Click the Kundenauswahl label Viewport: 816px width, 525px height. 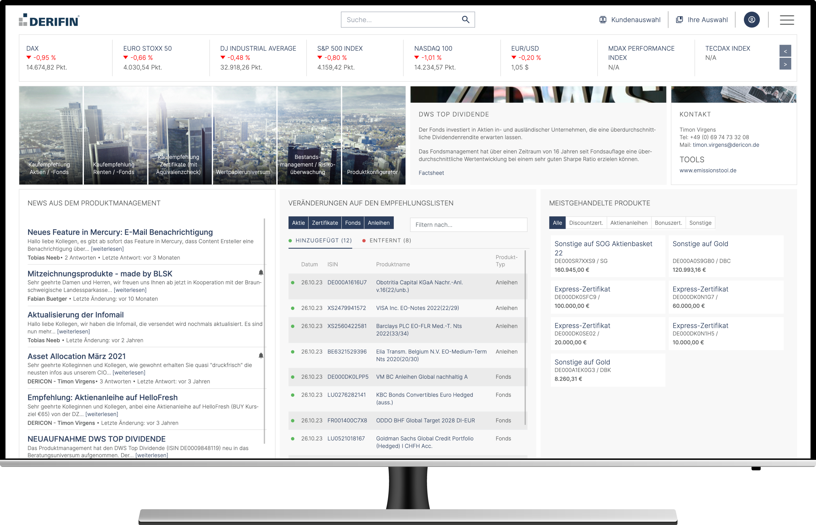pyautogui.click(x=635, y=20)
